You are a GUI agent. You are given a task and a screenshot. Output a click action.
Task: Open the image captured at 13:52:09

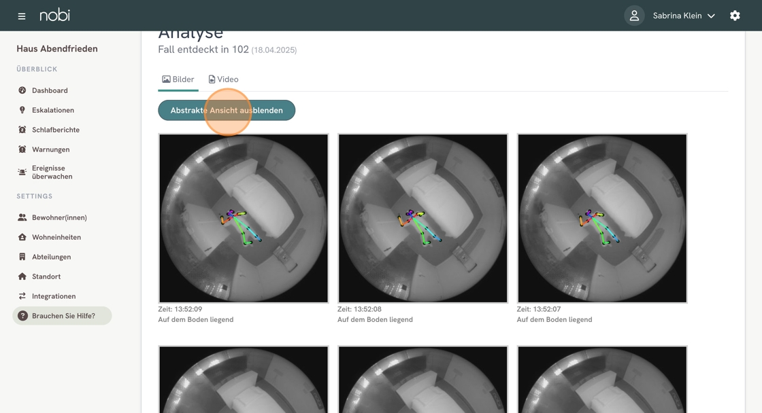click(244, 218)
